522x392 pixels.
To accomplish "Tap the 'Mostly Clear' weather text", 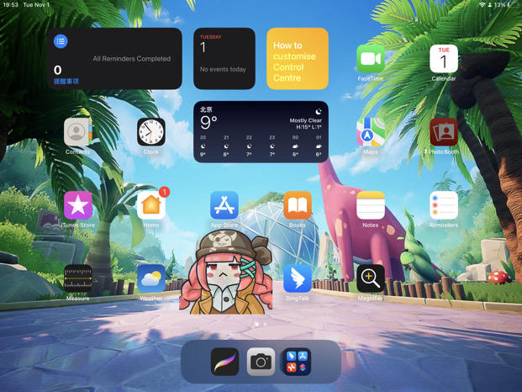I will point(306,120).
